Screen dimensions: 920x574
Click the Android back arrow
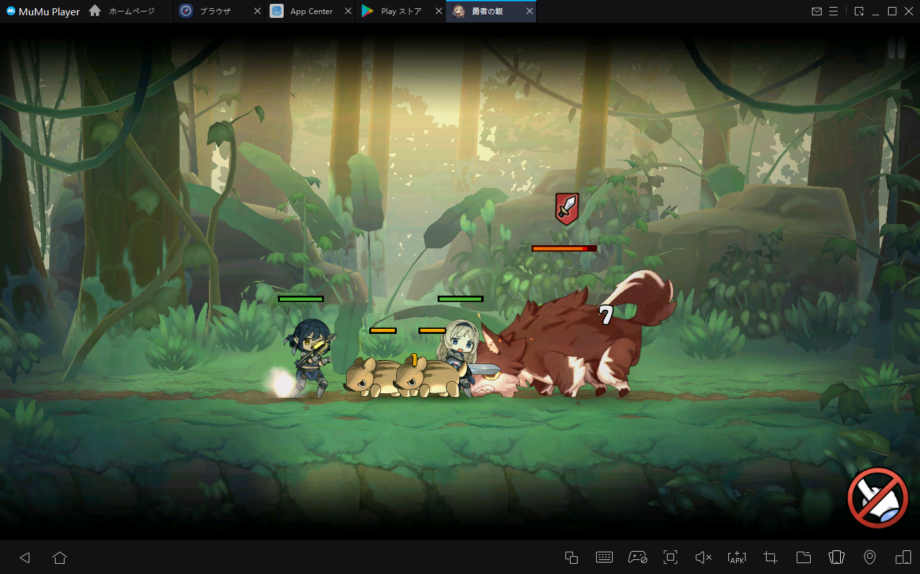coord(25,557)
